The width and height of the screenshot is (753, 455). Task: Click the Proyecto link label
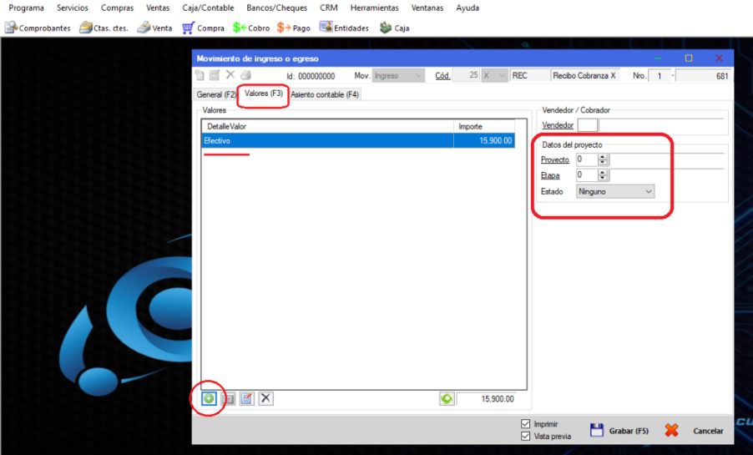[555, 159]
